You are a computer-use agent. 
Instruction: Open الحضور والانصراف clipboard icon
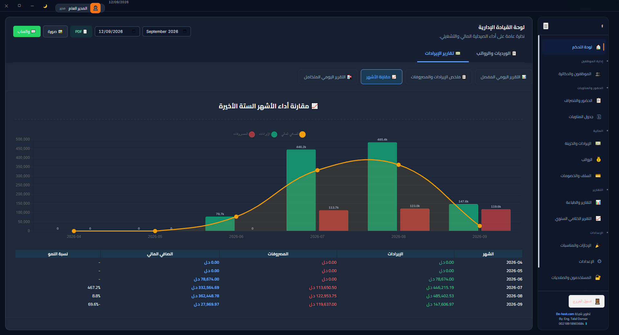pos(599,101)
